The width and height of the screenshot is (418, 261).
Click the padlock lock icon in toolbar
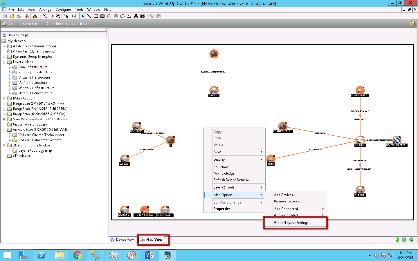pyautogui.click(x=35, y=16)
